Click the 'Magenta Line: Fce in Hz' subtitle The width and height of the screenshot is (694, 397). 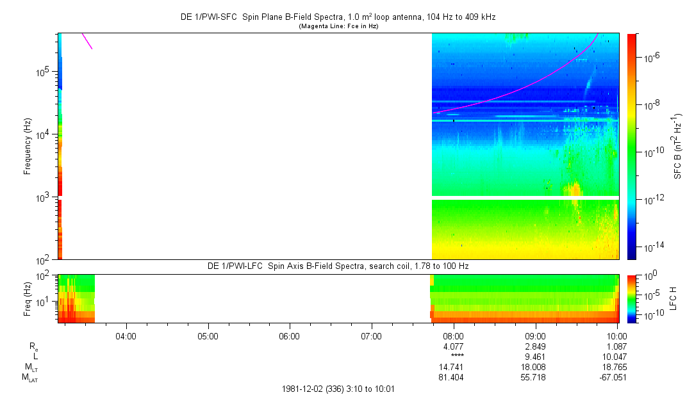[x=339, y=26]
